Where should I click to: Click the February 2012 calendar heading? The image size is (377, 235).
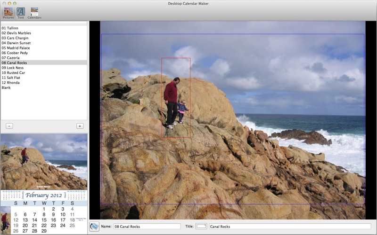click(44, 195)
